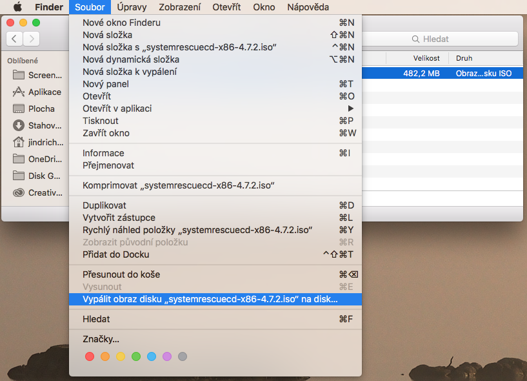
Task: Choose Přesunout do koše
Action: point(215,274)
